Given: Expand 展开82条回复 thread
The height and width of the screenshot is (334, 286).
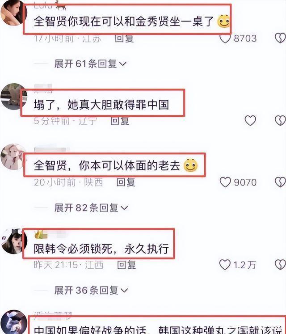Looking at the screenshot, I should (x=91, y=207).
